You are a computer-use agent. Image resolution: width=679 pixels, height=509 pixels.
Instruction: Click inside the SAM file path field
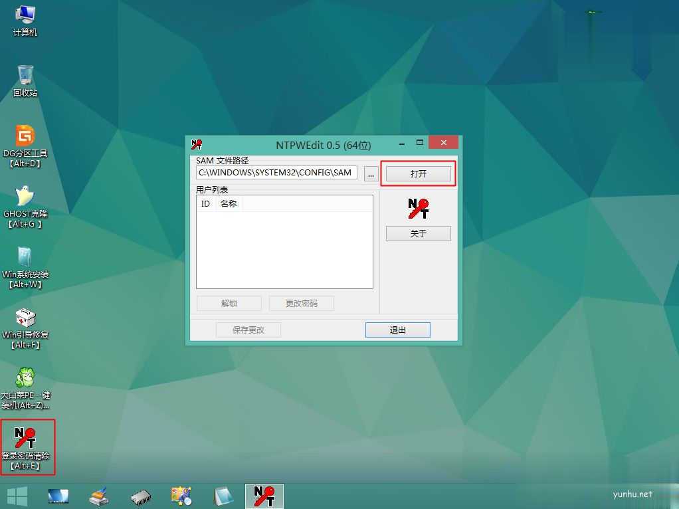coord(276,173)
